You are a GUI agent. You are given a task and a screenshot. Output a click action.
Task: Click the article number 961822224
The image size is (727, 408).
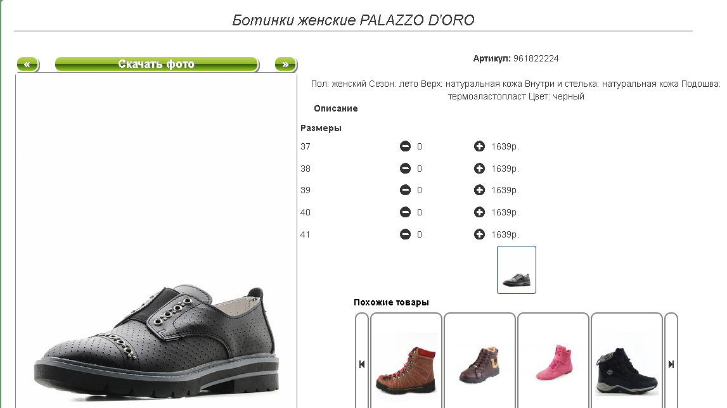pyautogui.click(x=536, y=58)
